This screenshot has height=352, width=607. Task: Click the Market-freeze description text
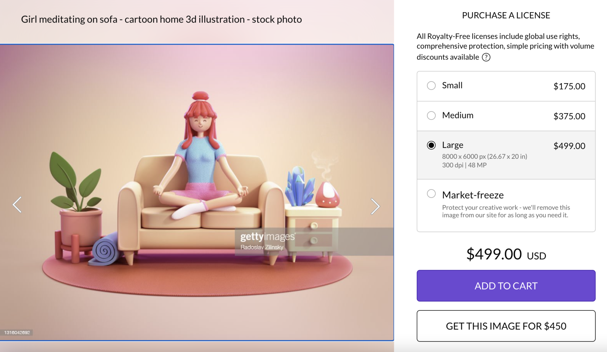click(x=506, y=211)
